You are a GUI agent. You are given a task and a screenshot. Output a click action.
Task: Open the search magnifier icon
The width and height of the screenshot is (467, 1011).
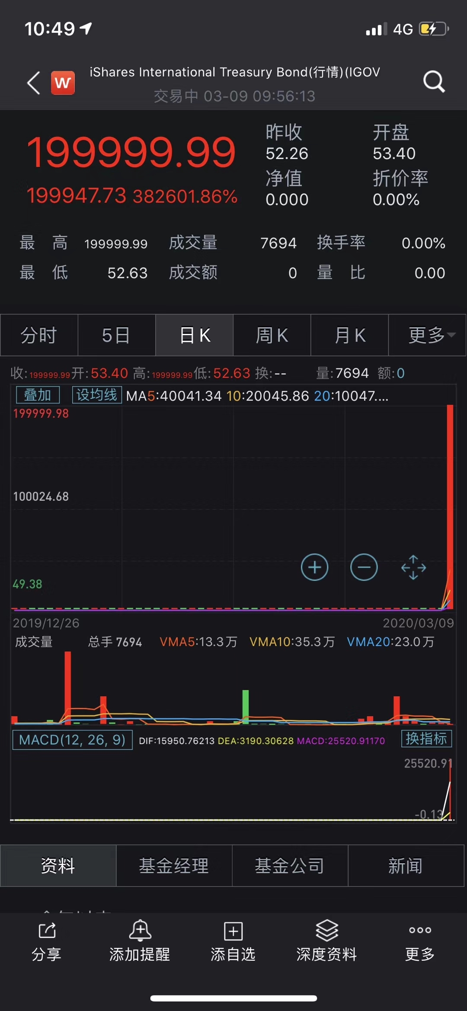coord(434,81)
